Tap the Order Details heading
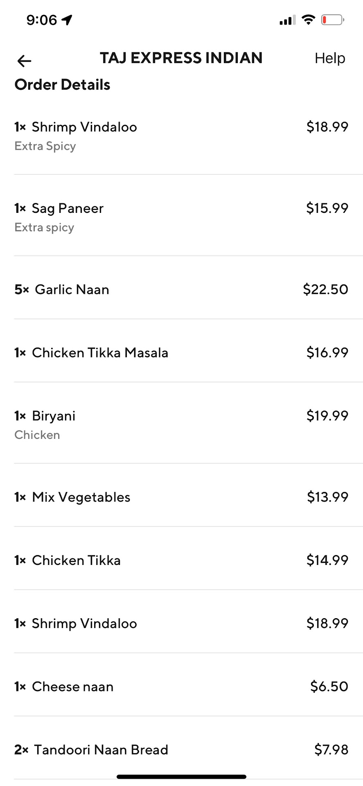Screen dimensions: 363x786 [63, 85]
